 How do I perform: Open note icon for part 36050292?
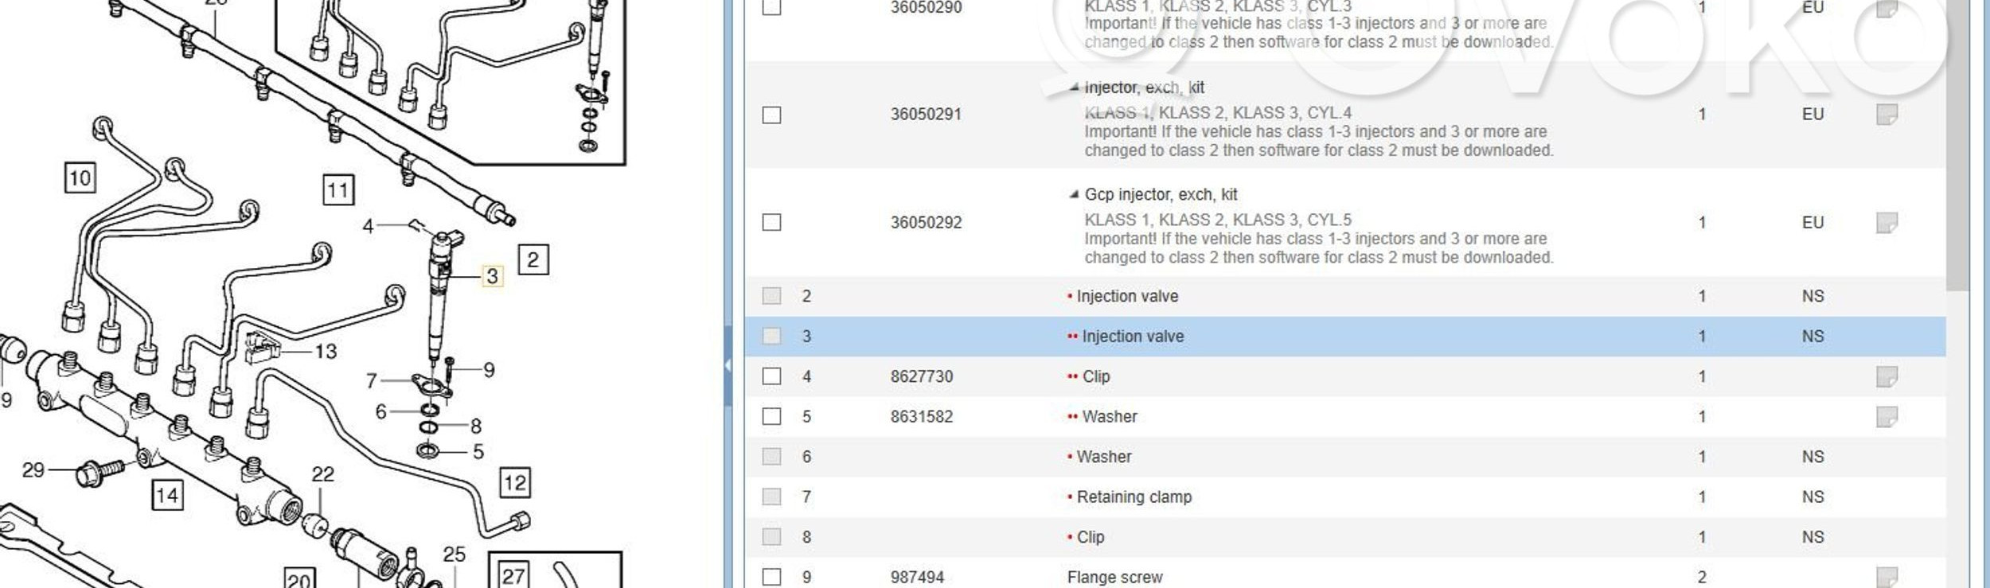(1887, 223)
